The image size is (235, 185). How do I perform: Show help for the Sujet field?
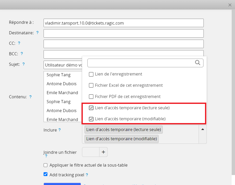click(24, 64)
